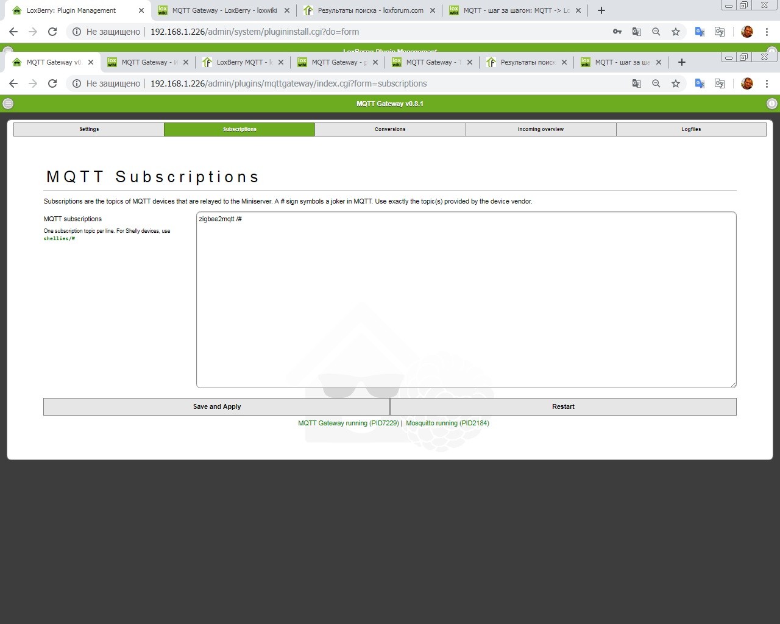Open the grey translator extension in the back window
Image resolution: width=780 pixels, height=624 pixels.
720,32
